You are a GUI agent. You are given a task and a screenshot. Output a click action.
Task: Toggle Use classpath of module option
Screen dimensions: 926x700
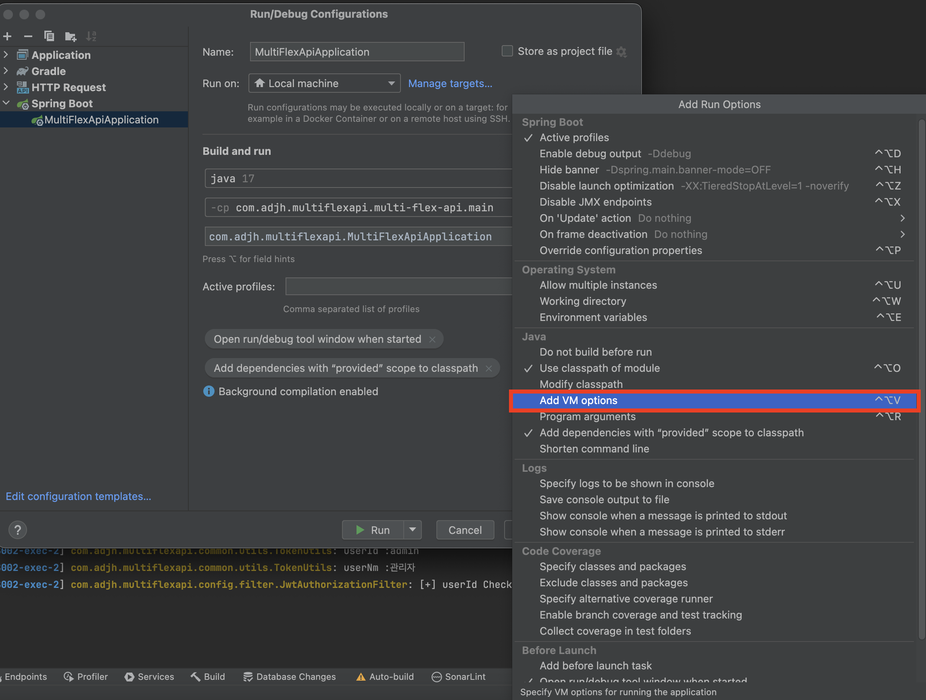pyautogui.click(x=599, y=369)
